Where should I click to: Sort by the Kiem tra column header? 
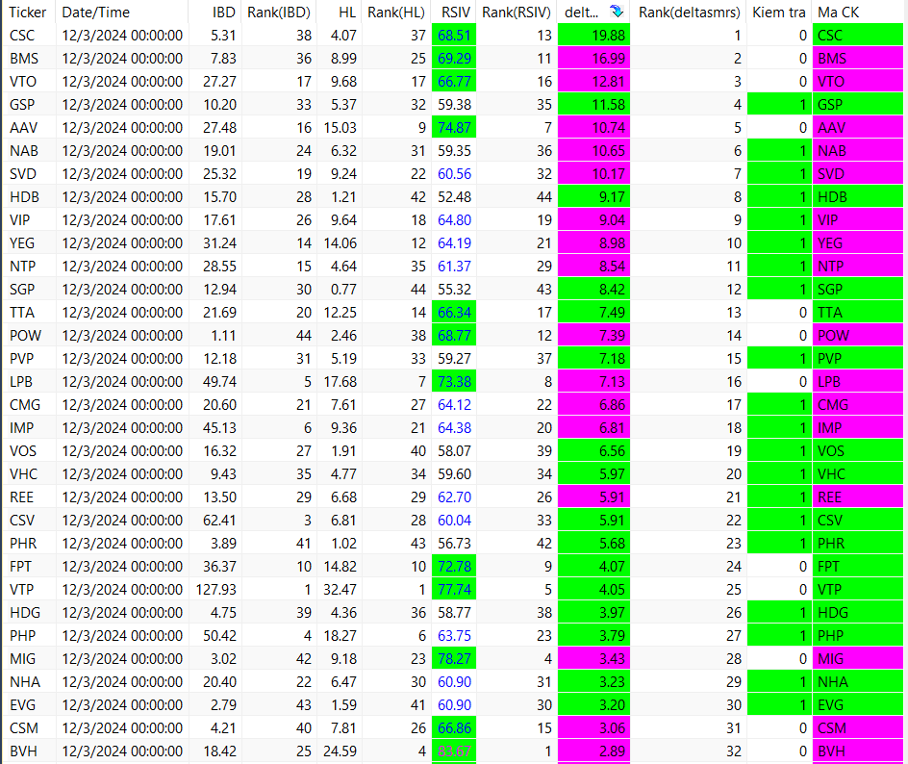pyautogui.click(x=779, y=13)
